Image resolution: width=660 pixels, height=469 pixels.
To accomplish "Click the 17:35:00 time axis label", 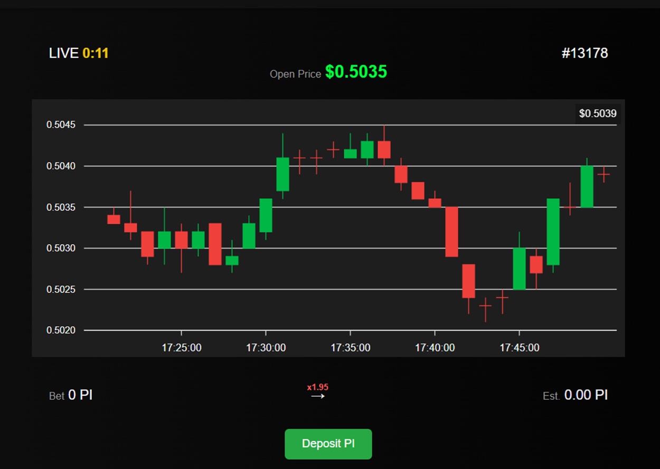I will click(x=350, y=348).
